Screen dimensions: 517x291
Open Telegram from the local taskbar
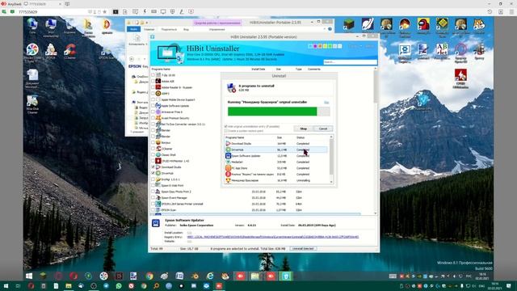click(x=106, y=285)
